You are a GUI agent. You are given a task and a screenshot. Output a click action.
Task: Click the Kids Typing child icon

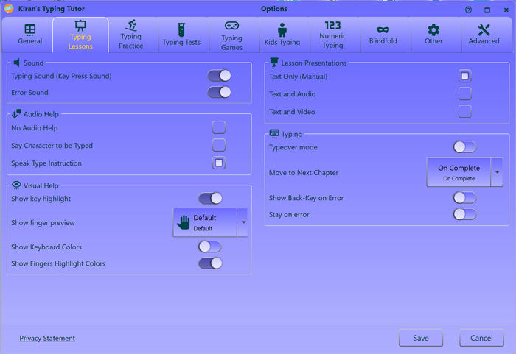[x=282, y=30]
